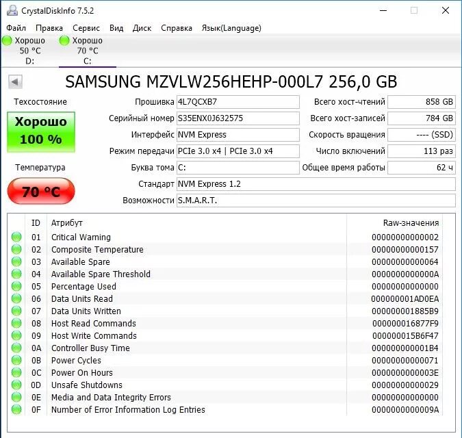Click status dot for Available Spare Threshold row
Viewport: 462px width, 438px height.
click(16, 274)
